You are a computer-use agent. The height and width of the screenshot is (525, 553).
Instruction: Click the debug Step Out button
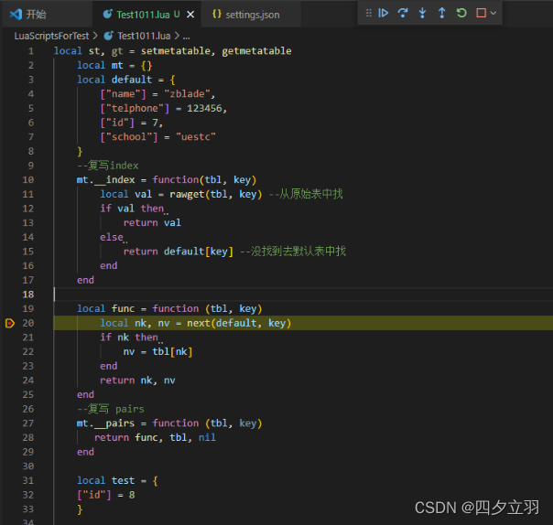click(x=441, y=13)
